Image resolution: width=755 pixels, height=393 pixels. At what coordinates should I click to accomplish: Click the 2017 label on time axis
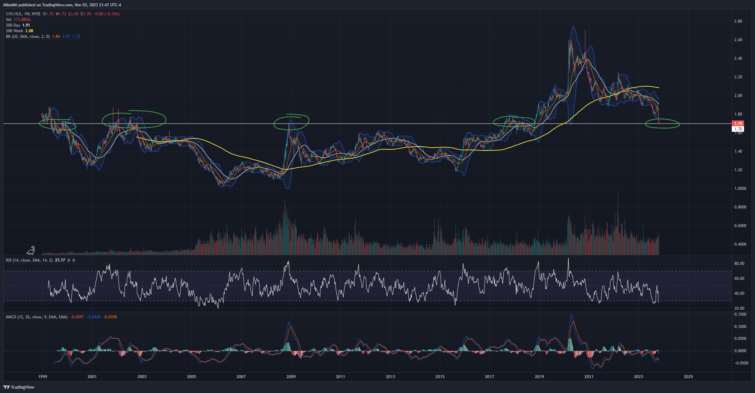489,377
